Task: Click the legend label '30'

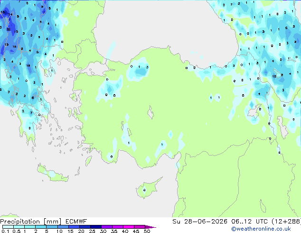Action: click(103, 231)
